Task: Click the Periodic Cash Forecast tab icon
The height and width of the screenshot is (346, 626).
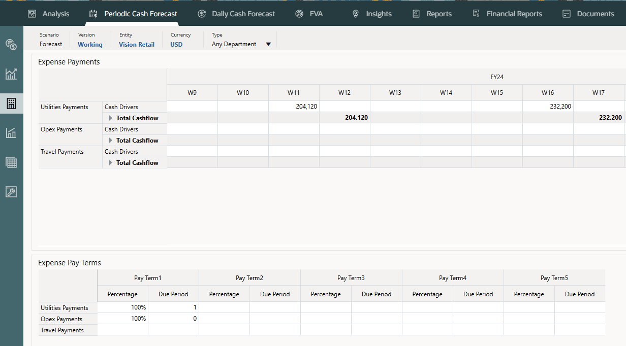Action: (93, 14)
